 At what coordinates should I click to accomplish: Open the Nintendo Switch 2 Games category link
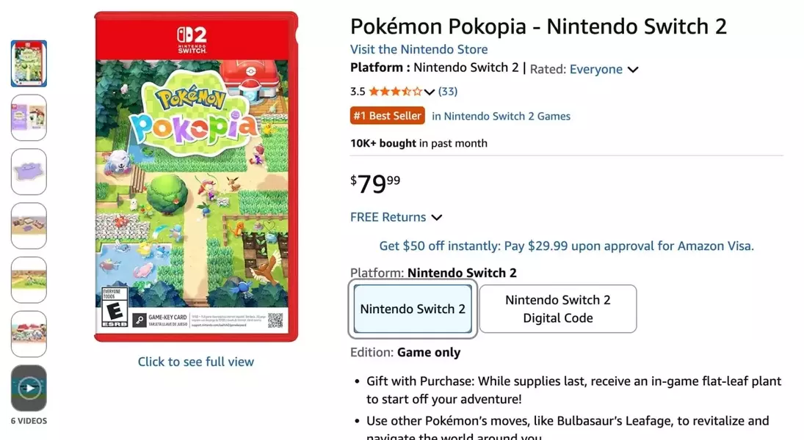501,116
